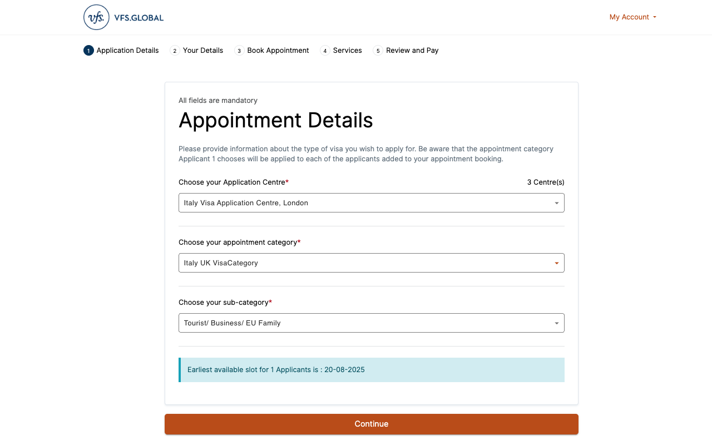The width and height of the screenshot is (712, 445).
Task: Click the step 4 circle icon
Action: coord(325,50)
